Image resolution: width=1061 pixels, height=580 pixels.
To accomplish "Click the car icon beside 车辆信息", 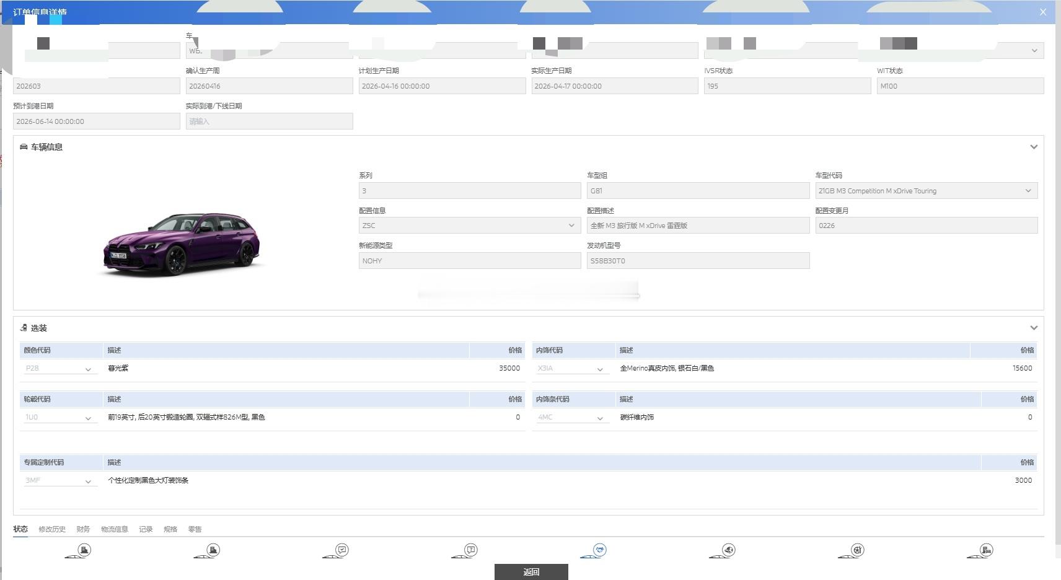I will pyautogui.click(x=24, y=147).
